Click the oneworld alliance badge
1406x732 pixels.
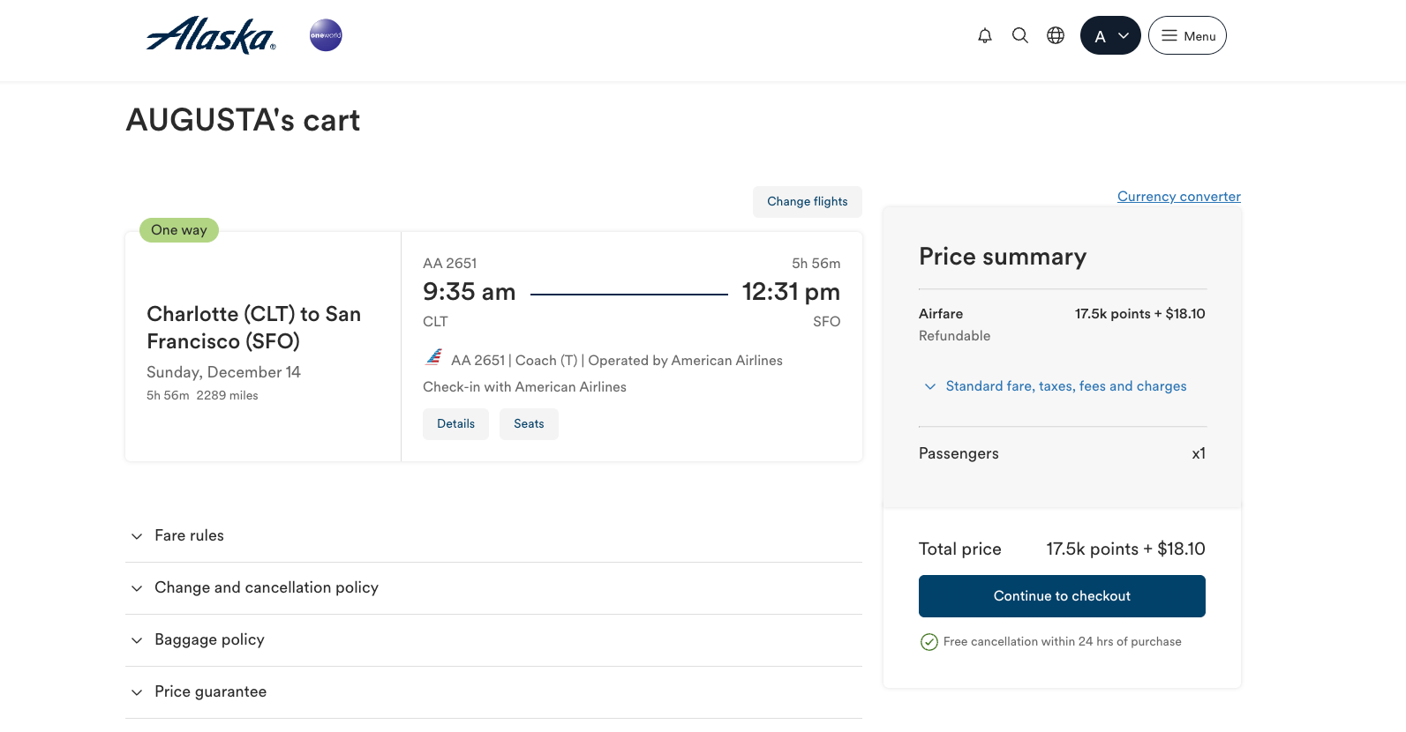(x=326, y=35)
